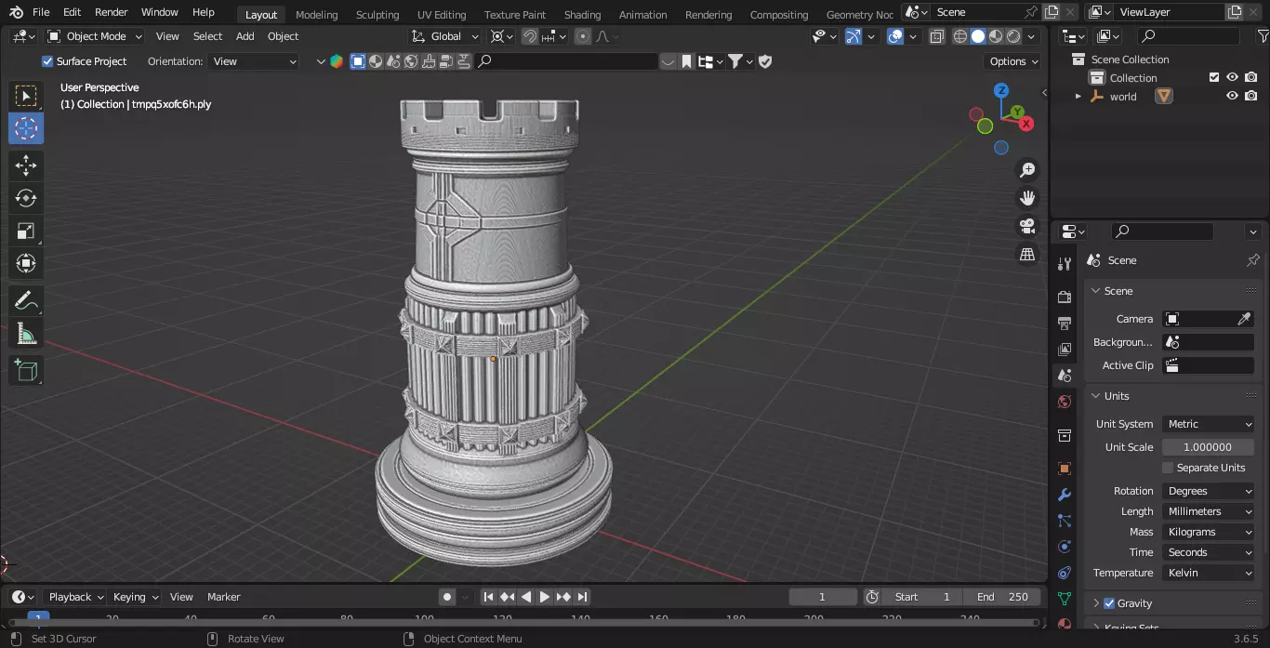Viewport: 1270px width, 648px height.
Task: Activate the Rotate tool
Action: coord(26,198)
